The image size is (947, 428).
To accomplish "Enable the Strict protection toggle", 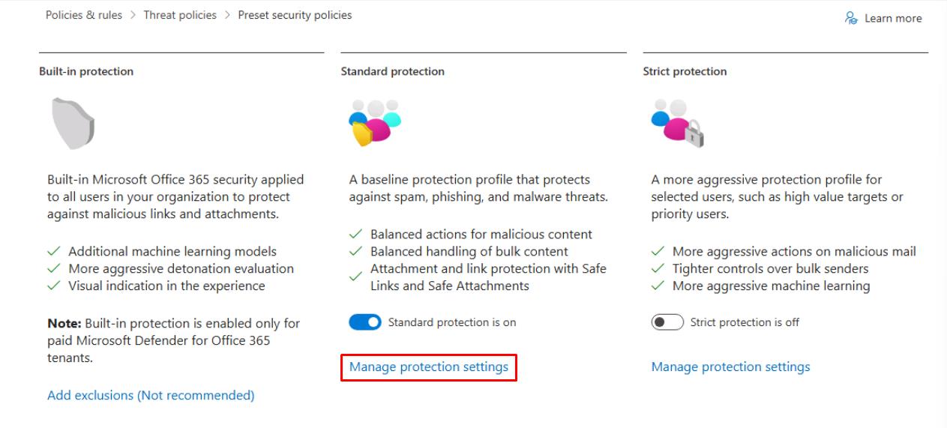I will pos(667,322).
